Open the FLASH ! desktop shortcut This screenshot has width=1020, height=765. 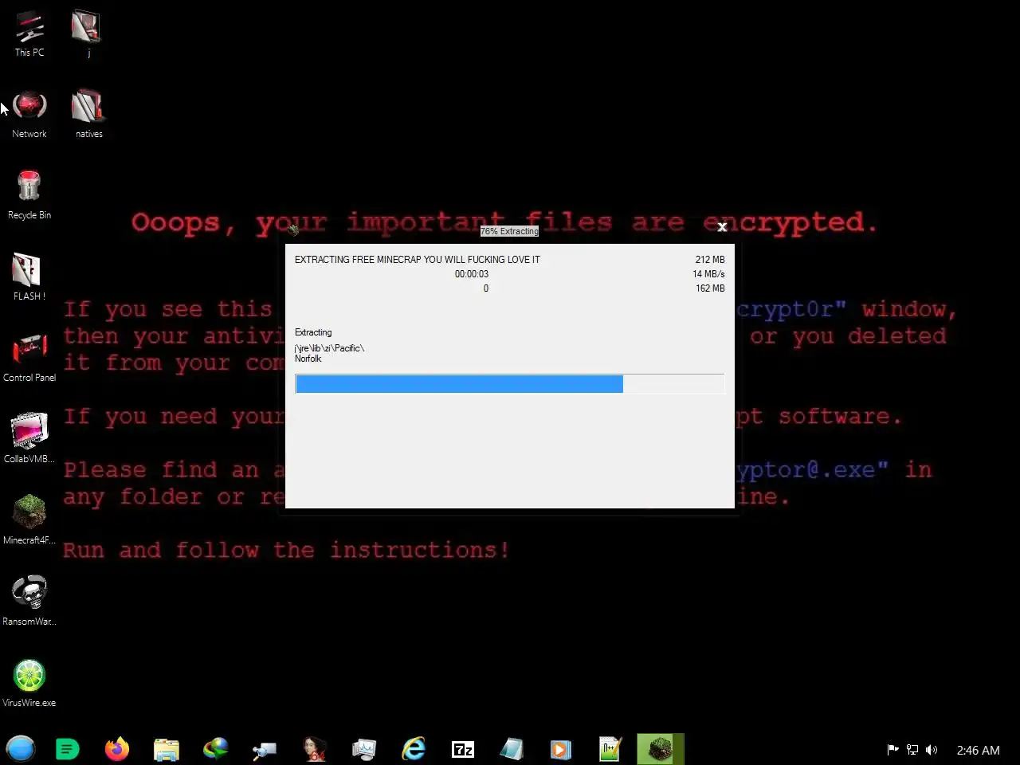(29, 277)
